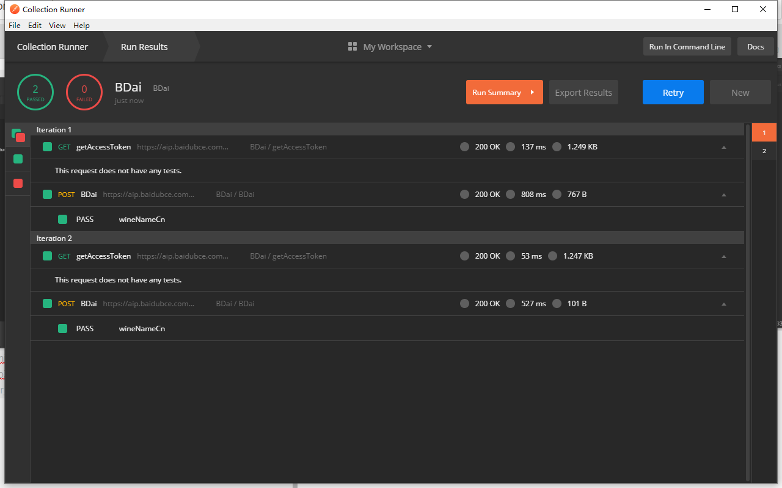Open the Docs button

pos(756,47)
